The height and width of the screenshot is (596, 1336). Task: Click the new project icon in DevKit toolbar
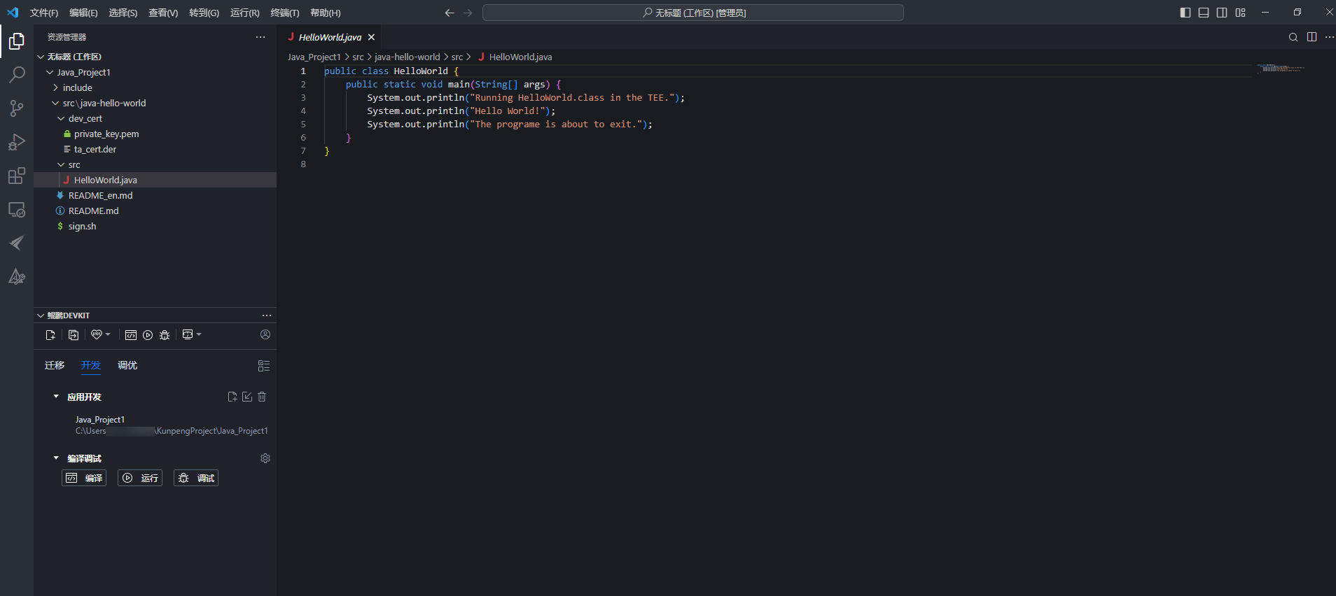pos(50,335)
